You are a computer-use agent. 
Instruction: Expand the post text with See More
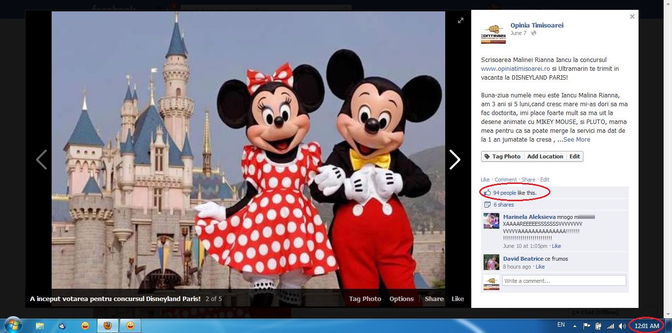[577, 140]
